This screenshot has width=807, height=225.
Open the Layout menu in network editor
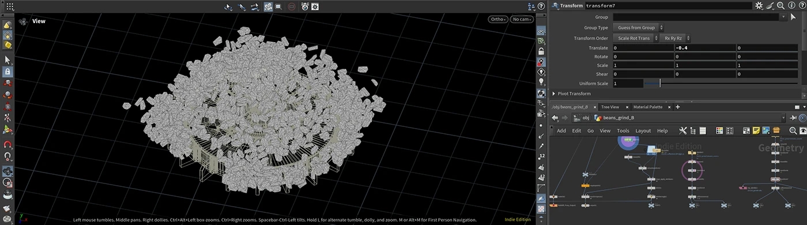click(643, 131)
